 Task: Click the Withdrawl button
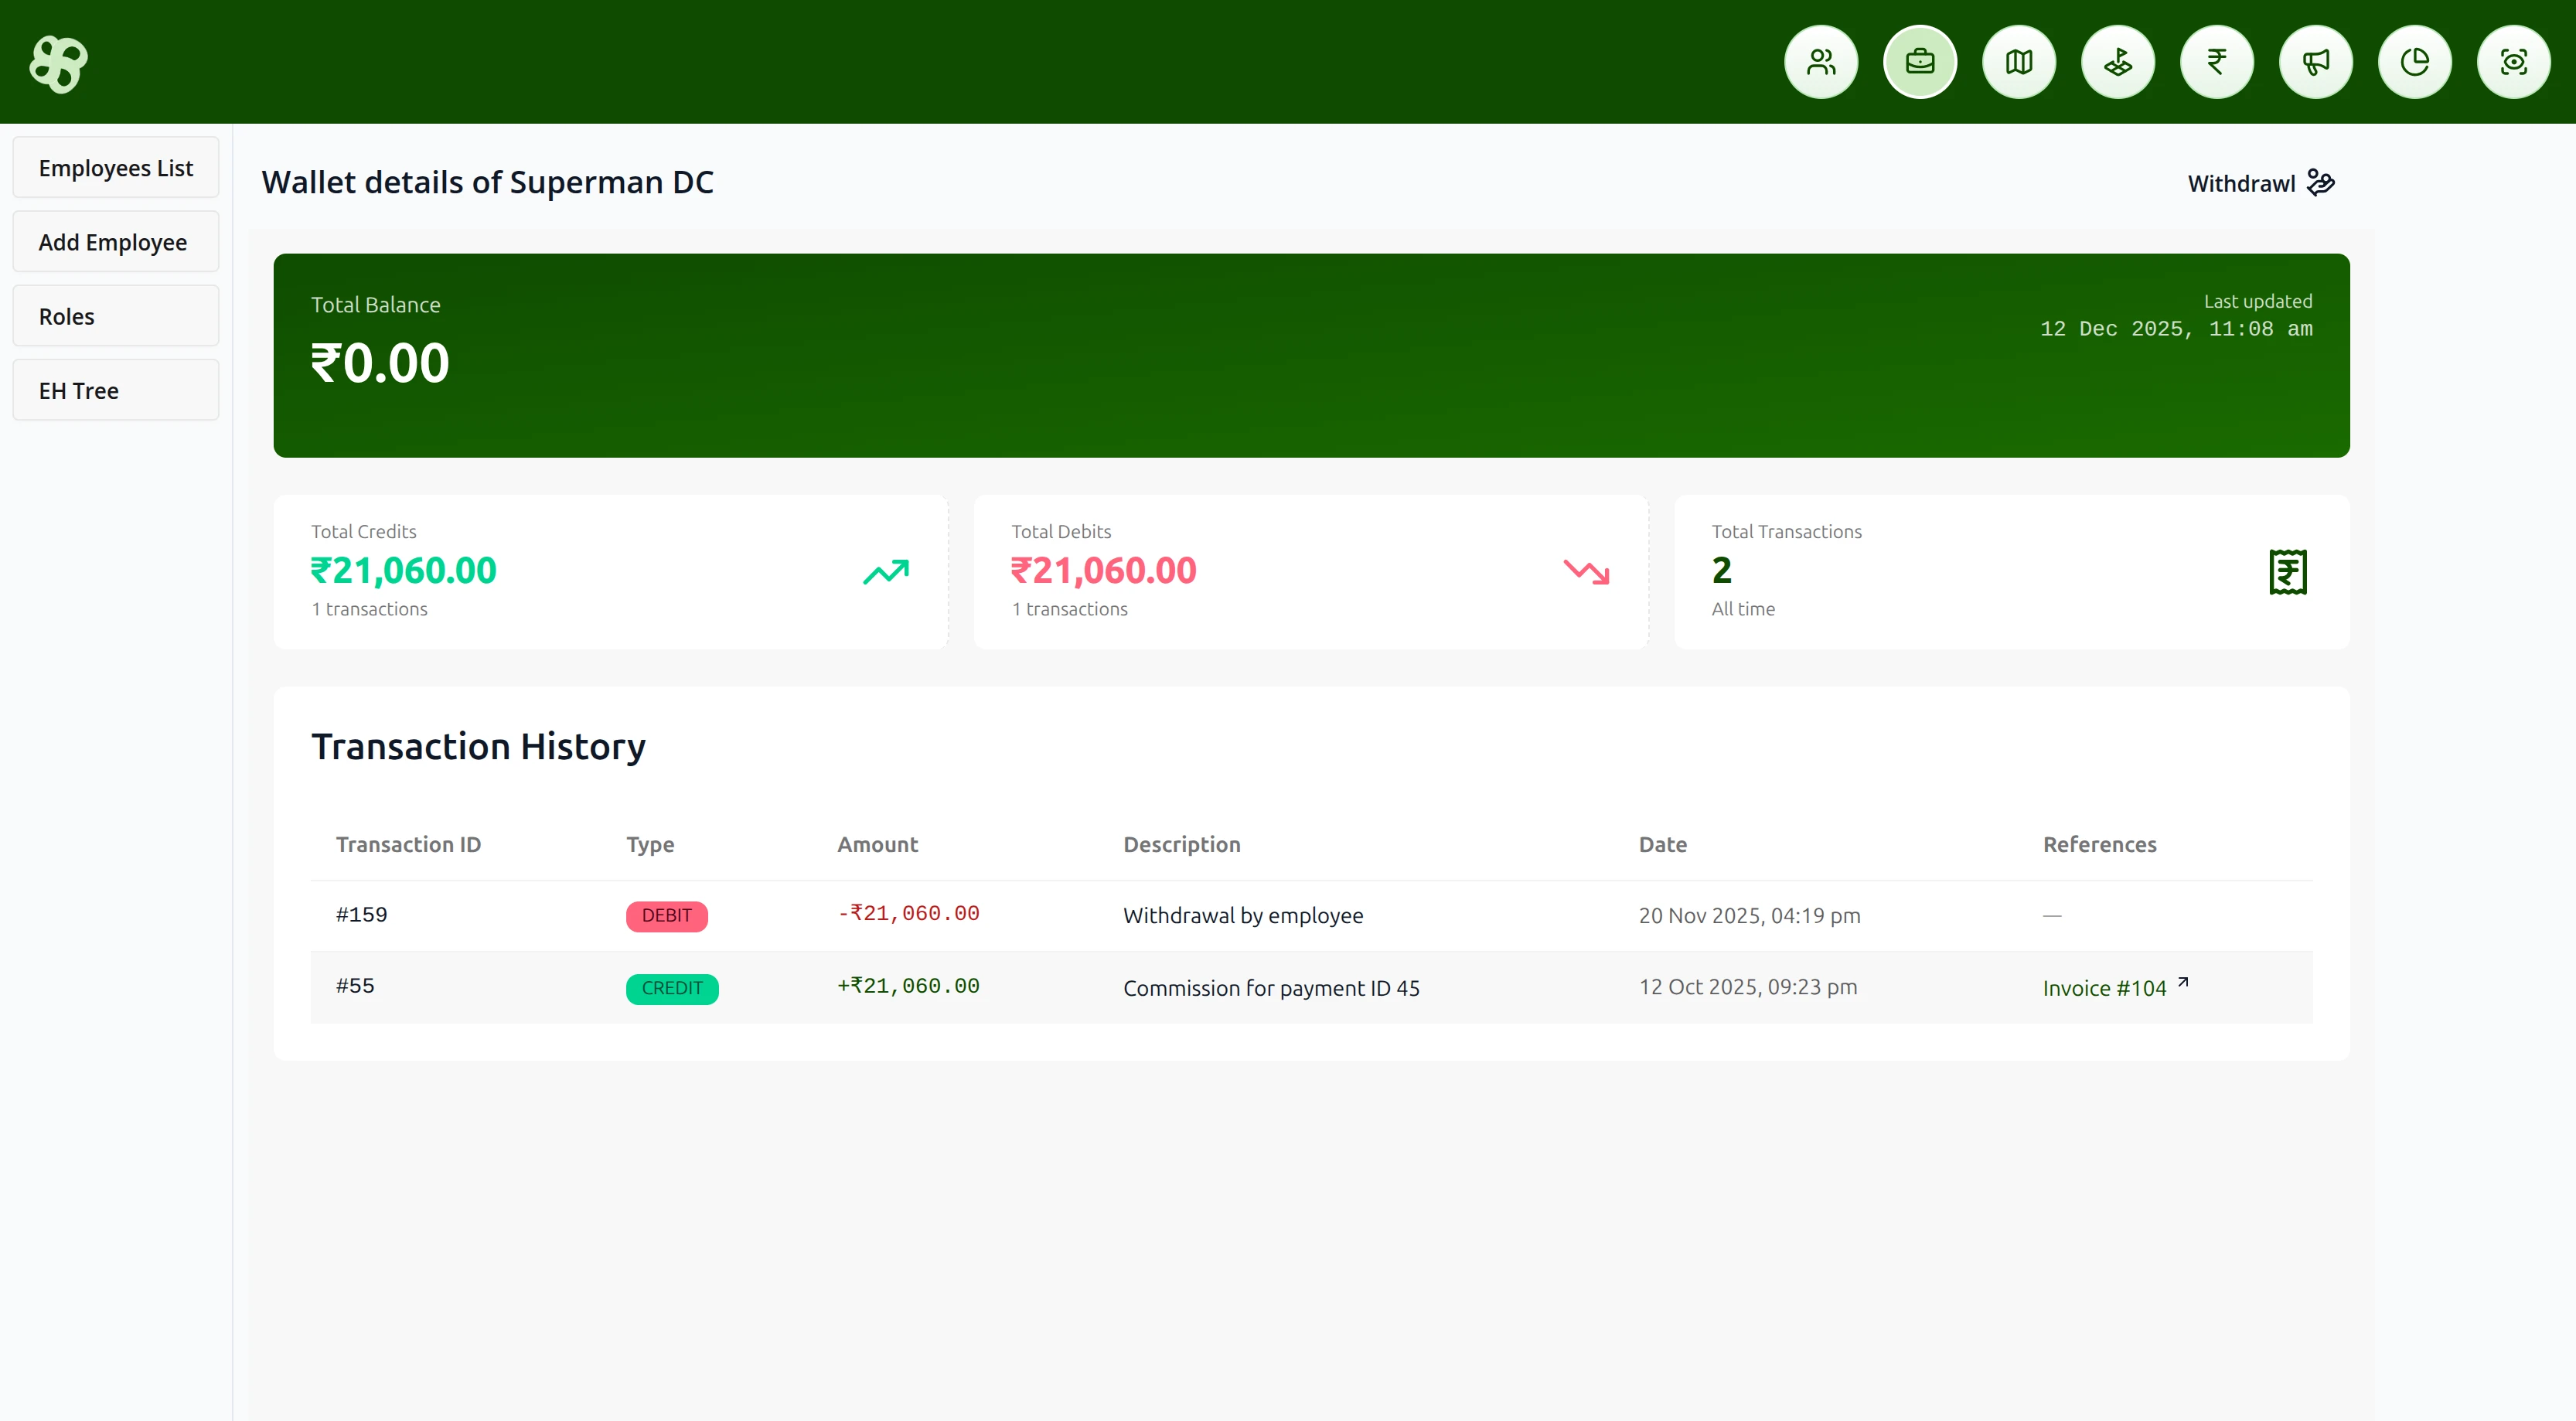click(2260, 183)
